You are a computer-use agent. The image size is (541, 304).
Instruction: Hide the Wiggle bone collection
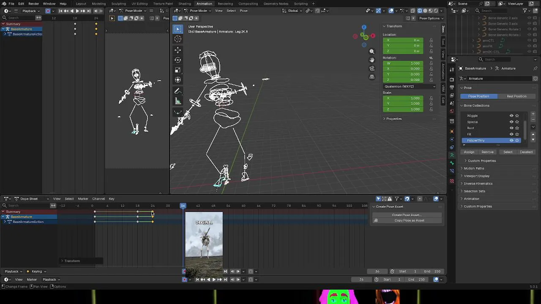click(x=511, y=116)
